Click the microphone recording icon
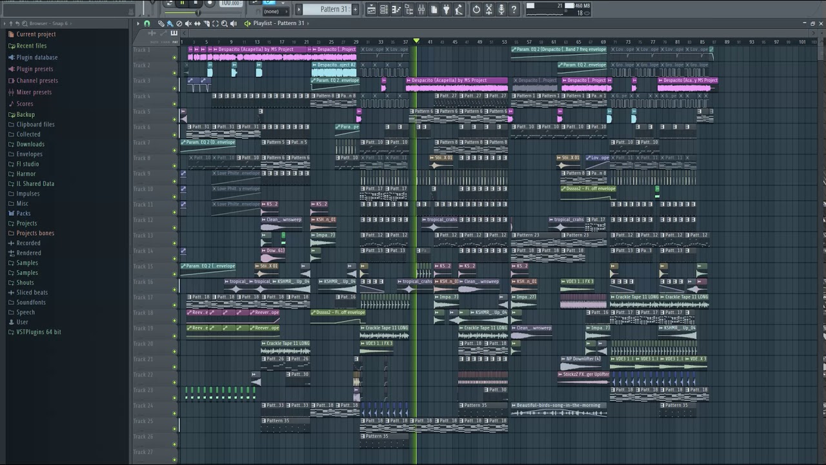826x465 pixels. coord(501,10)
